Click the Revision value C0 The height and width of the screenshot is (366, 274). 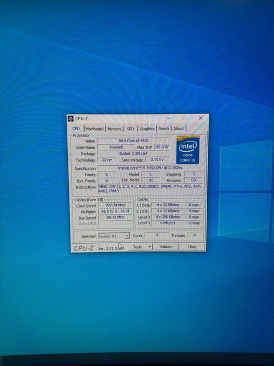coord(194,180)
